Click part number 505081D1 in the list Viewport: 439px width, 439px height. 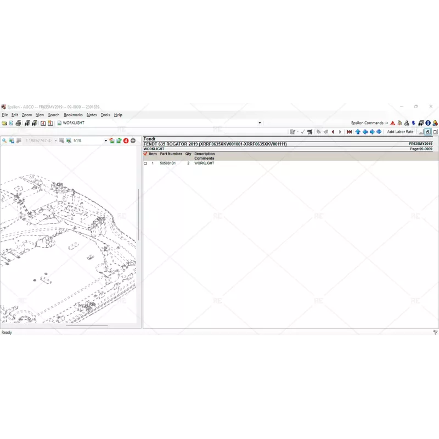pyautogui.click(x=167, y=164)
